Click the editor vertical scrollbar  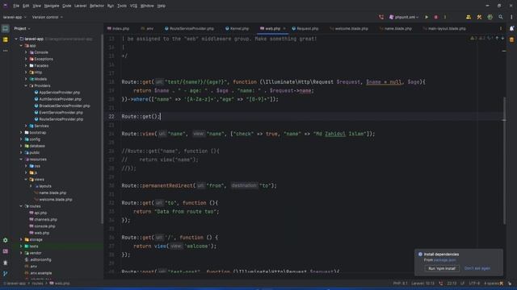pos(504,161)
